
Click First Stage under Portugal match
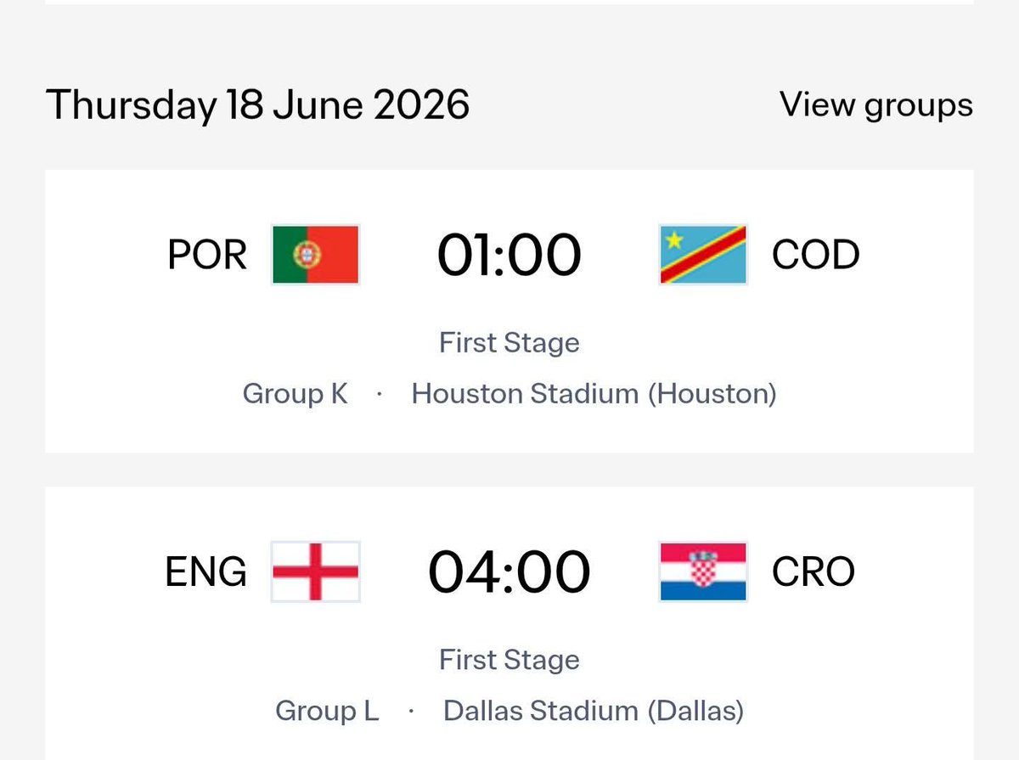pyautogui.click(x=509, y=343)
